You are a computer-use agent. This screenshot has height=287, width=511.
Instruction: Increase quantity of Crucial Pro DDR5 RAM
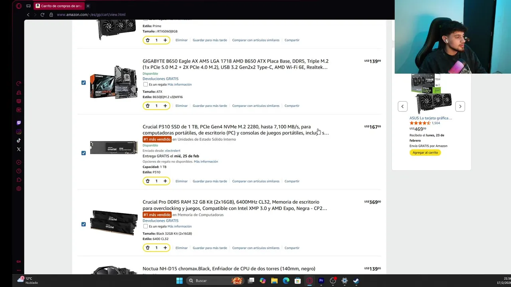click(x=165, y=248)
